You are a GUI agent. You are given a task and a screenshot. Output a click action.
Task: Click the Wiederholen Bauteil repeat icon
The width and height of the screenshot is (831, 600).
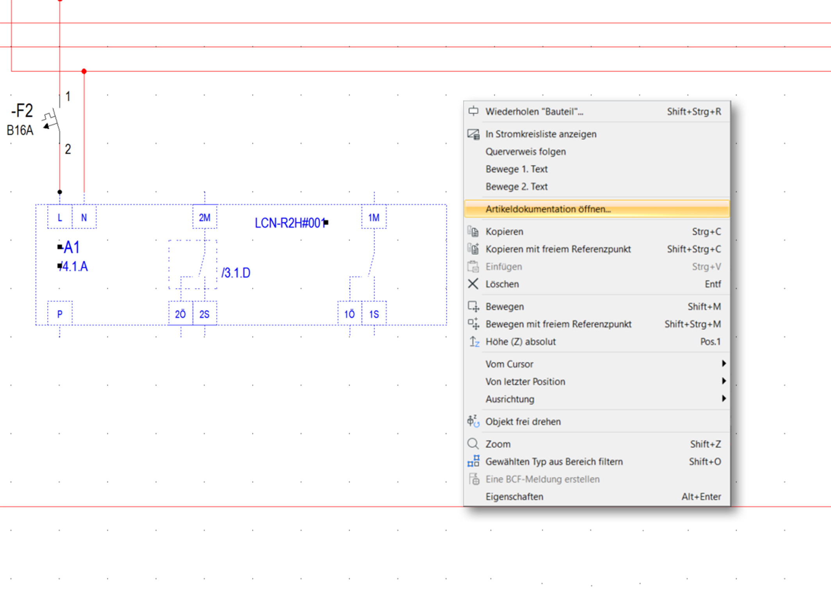tap(473, 111)
